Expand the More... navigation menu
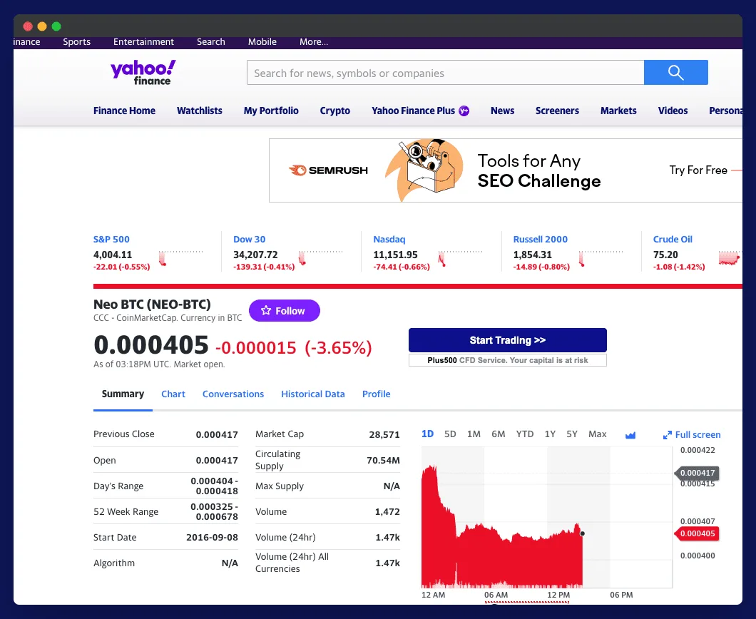This screenshot has height=619, width=756. point(313,41)
